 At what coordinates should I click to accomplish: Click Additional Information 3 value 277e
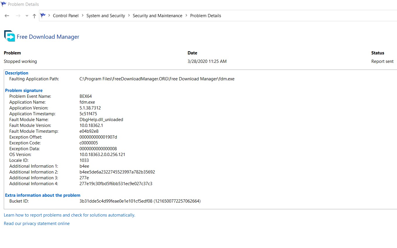coord(84,178)
